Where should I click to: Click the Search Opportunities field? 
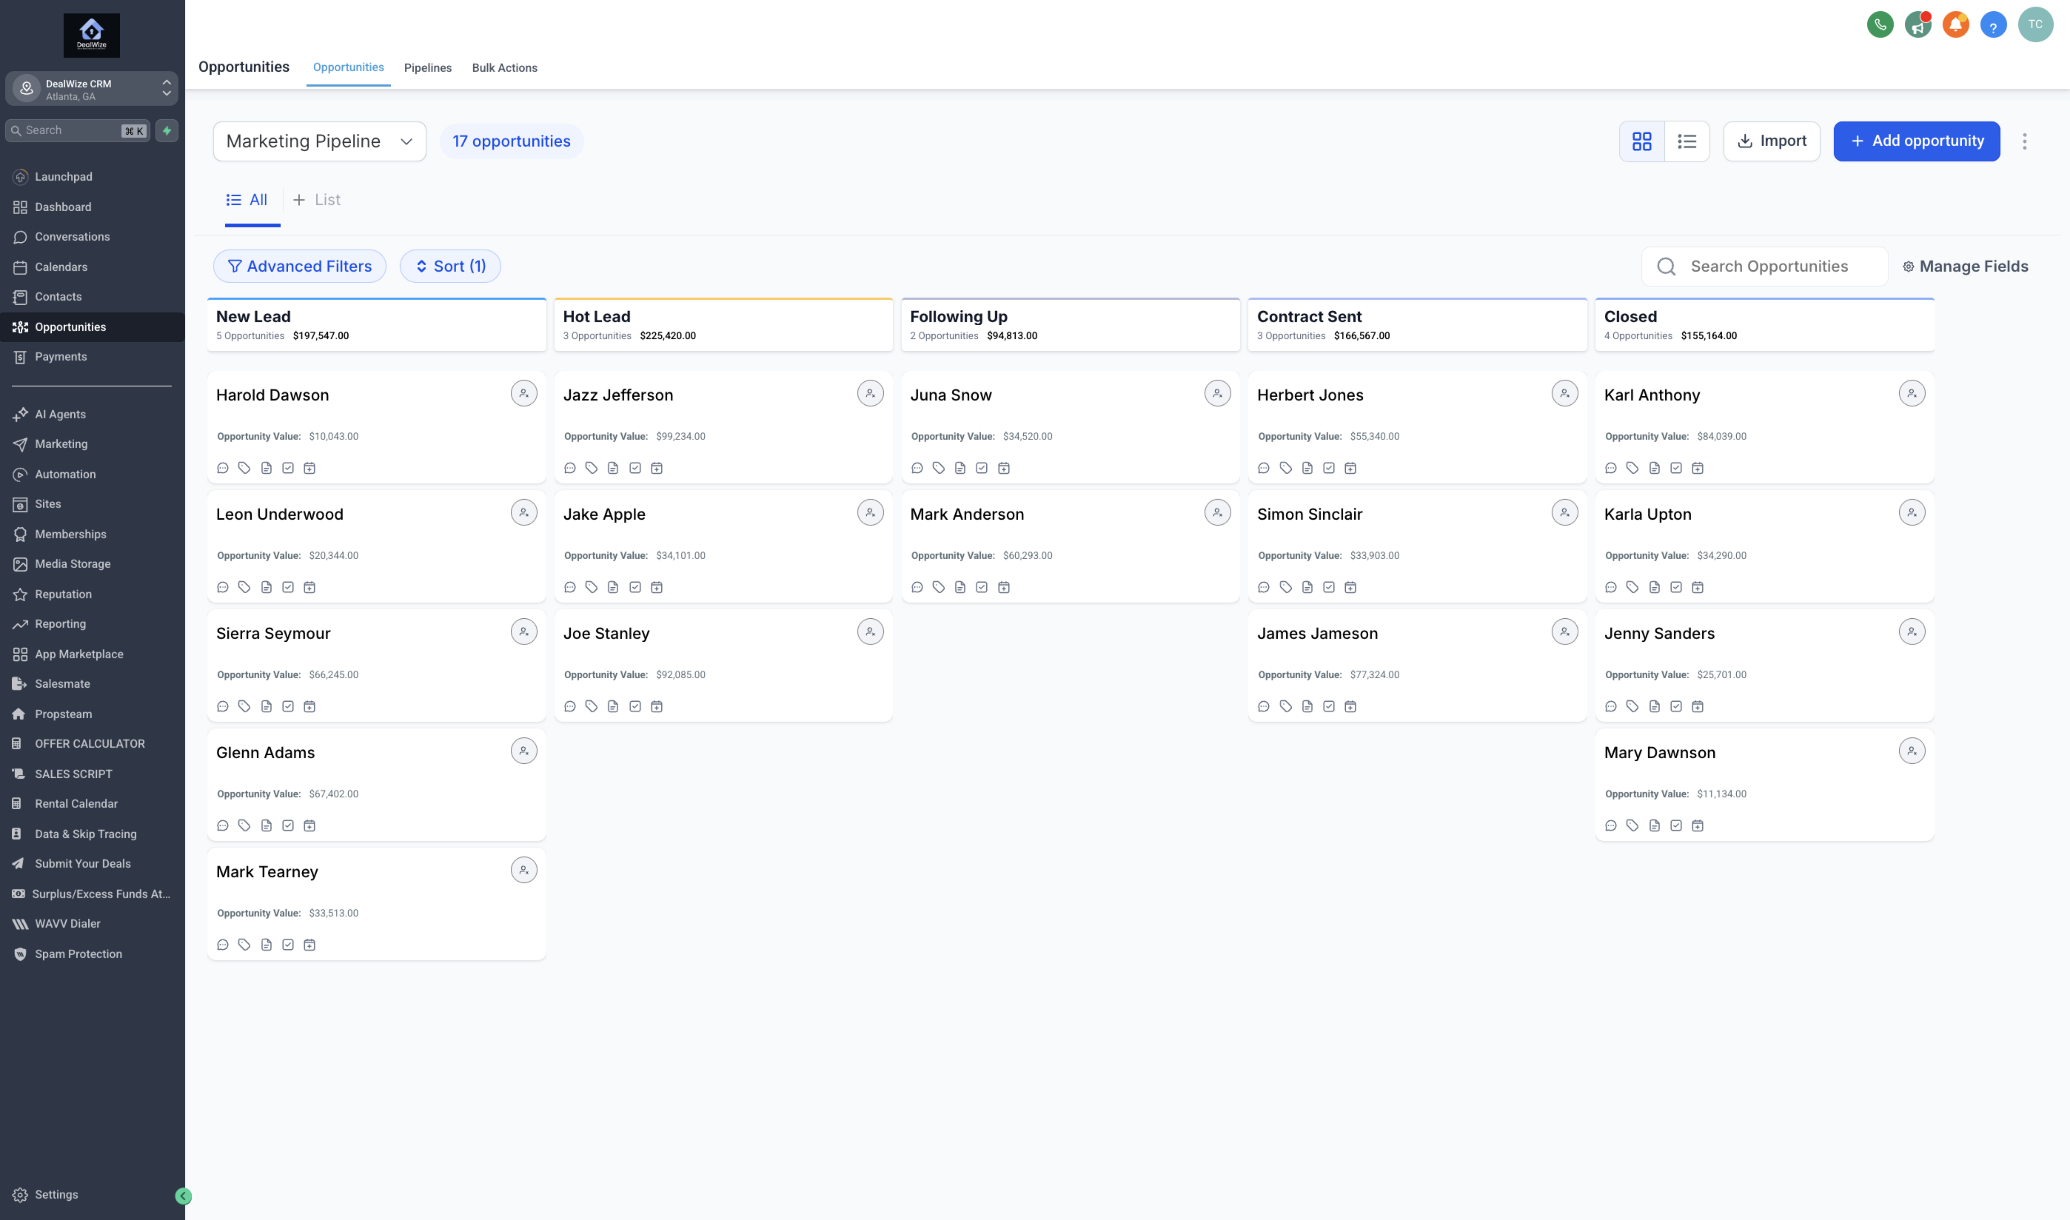1764,266
